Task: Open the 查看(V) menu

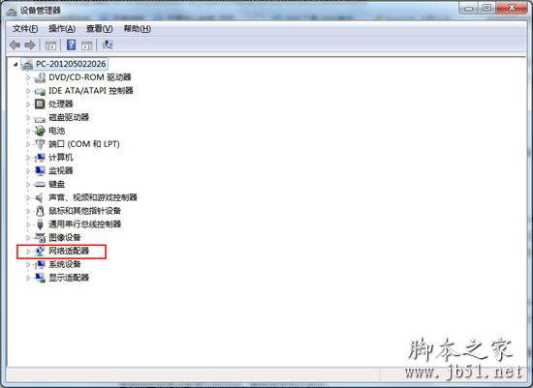Action: [99, 29]
